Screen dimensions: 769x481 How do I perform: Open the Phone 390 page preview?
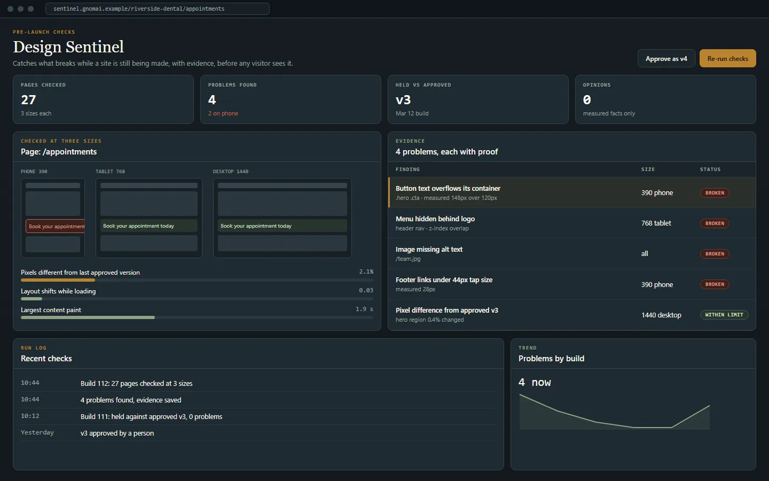pos(53,218)
